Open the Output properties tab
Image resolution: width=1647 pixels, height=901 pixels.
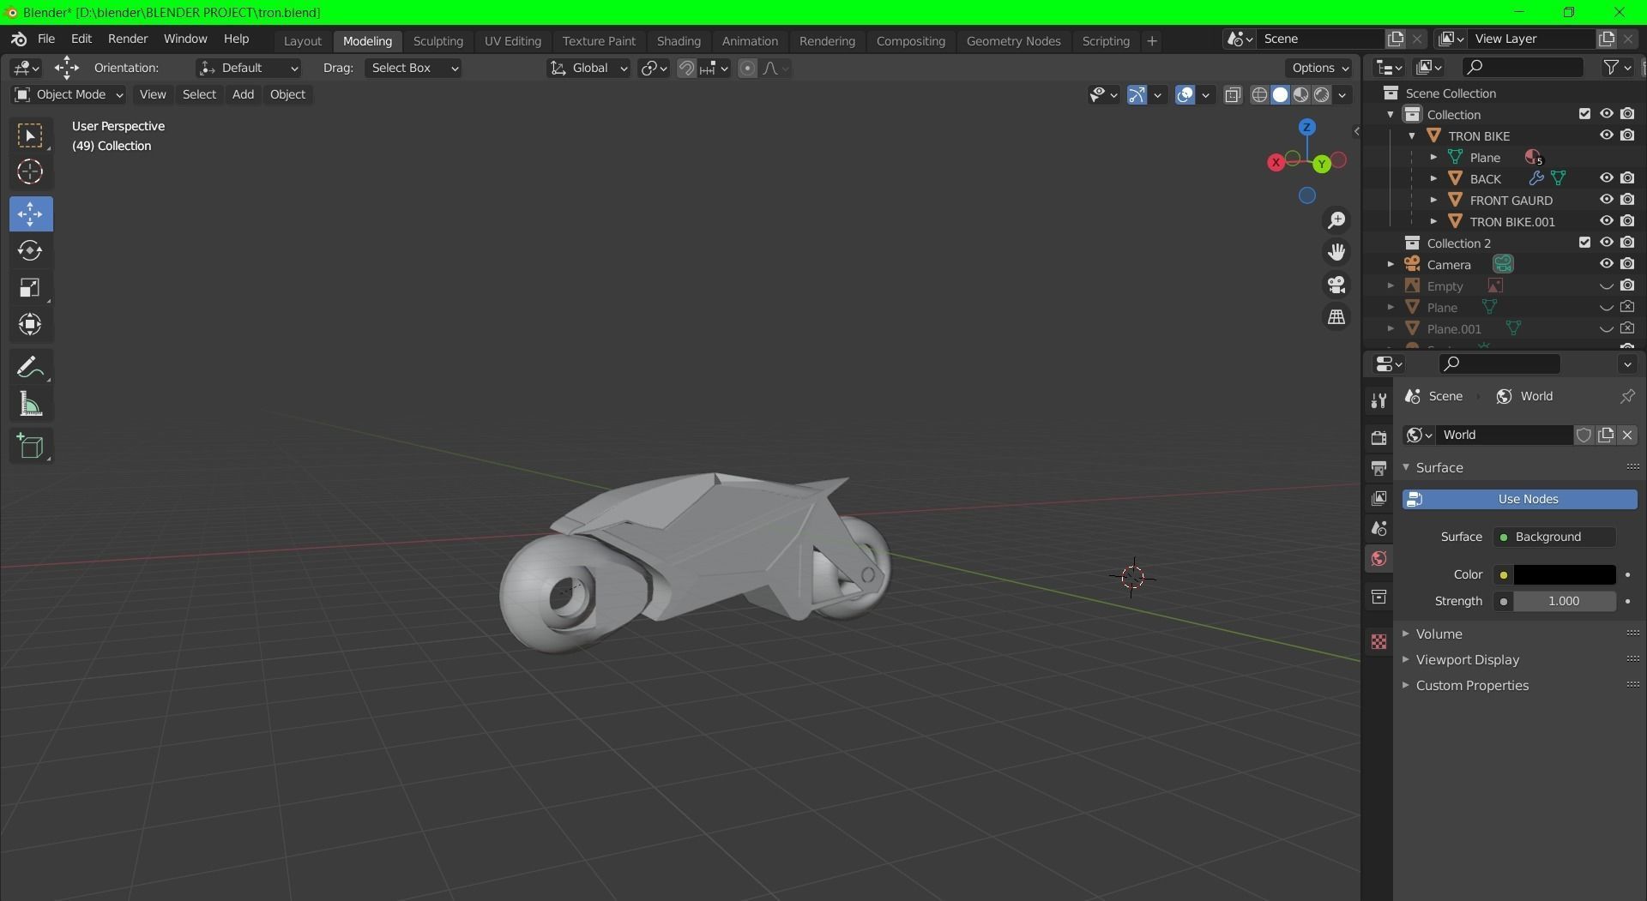[x=1379, y=468]
